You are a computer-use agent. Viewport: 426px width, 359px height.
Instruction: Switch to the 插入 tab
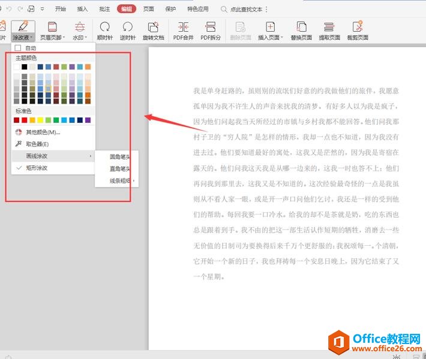pyautogui.click(x=82, y=9)
